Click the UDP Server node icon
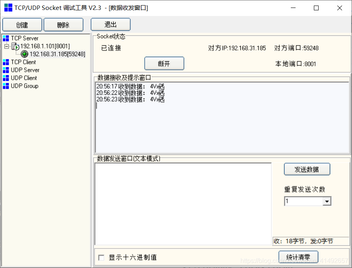 [6, 70]
